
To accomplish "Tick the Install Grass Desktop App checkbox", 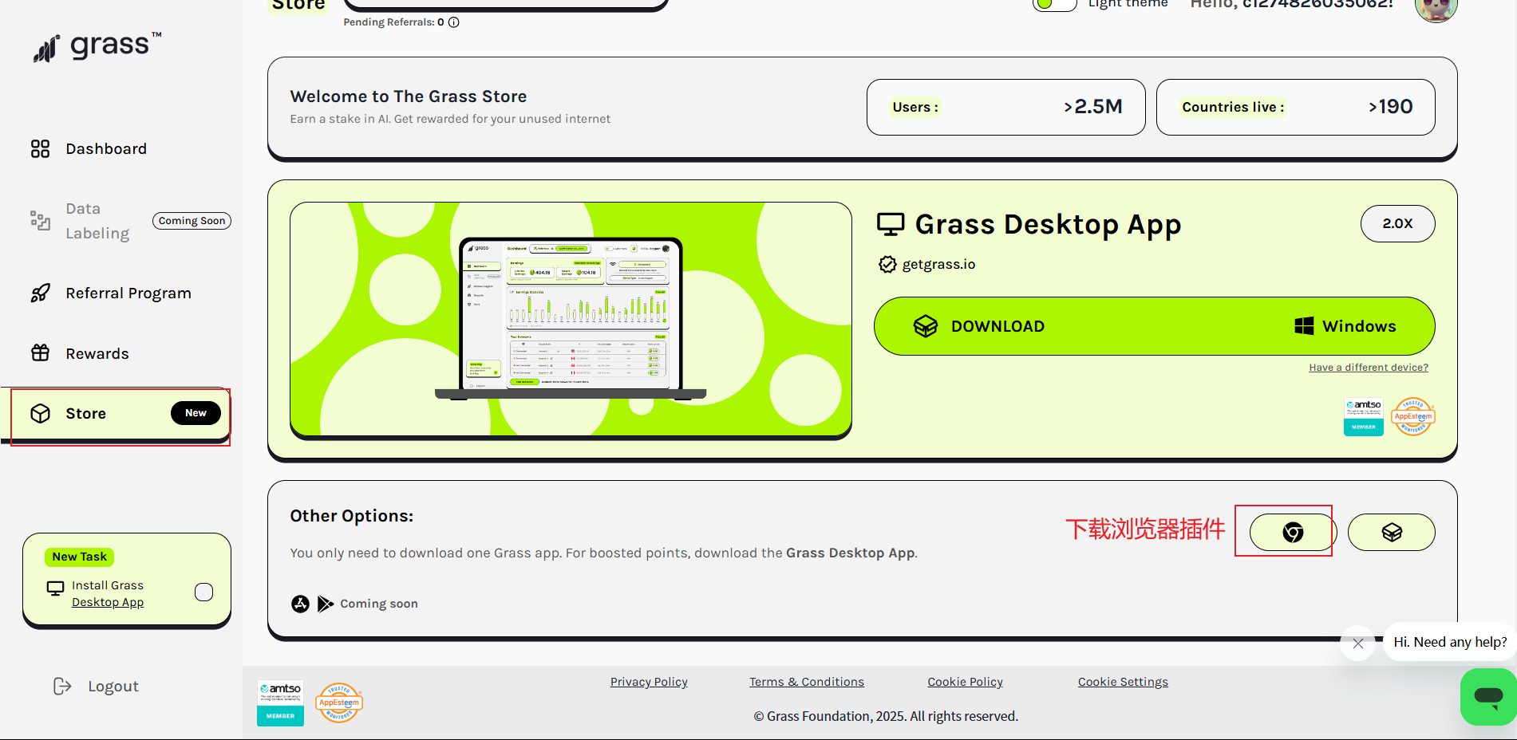I will click(x=204, y=592).
